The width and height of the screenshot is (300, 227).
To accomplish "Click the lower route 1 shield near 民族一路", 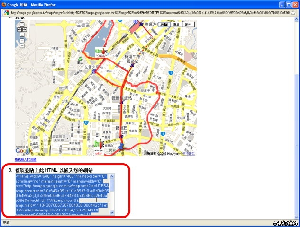I will click(163, 134).
